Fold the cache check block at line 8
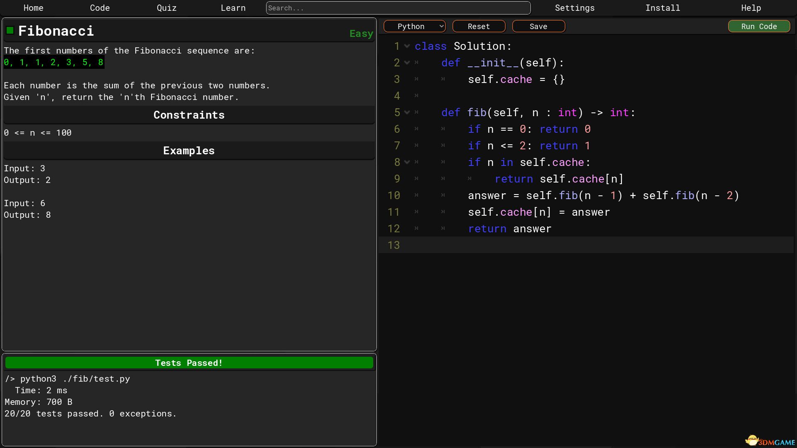The height and width of the screenshot is (448, 797). click(407, 162)
